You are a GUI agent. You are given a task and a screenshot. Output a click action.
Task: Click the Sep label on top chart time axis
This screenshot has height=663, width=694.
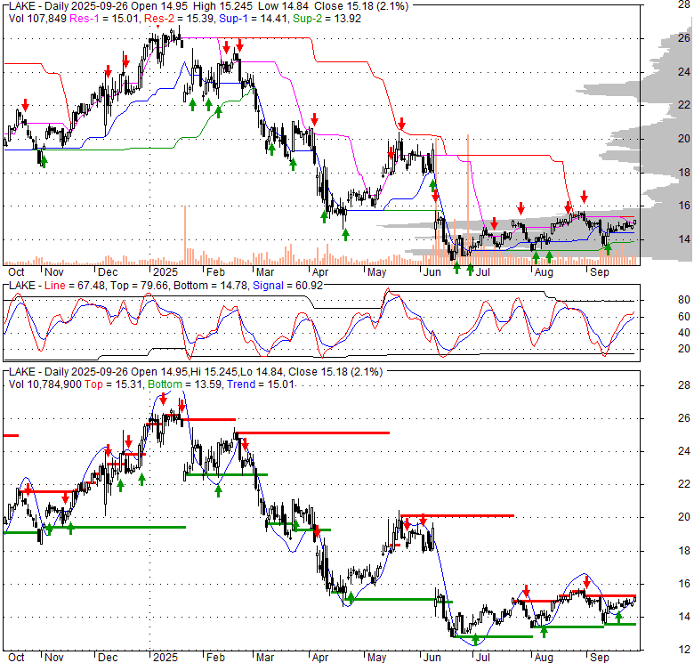tap(600, 272)
